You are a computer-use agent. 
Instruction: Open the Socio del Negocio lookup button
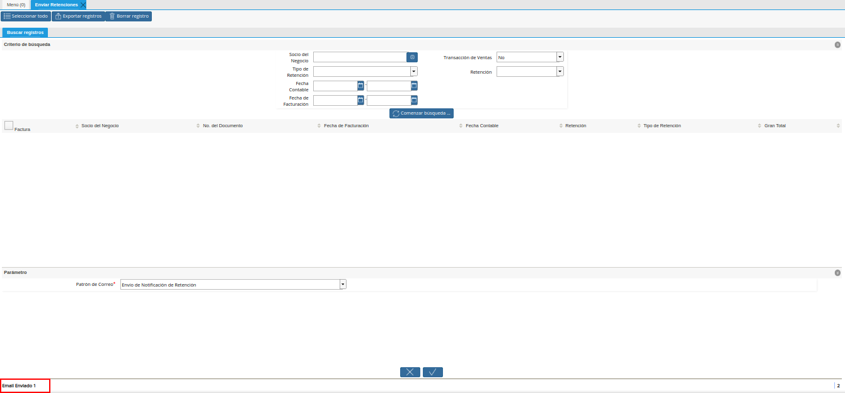[412, 57]
